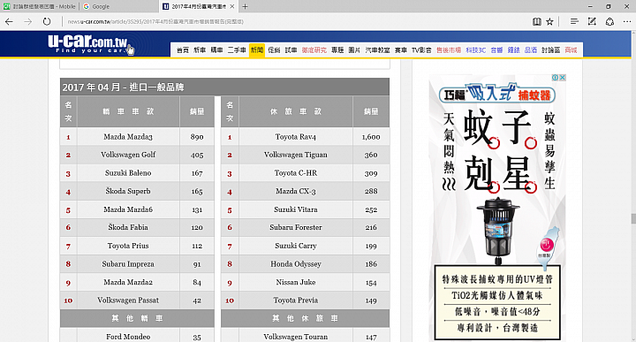
Task: Open 首頁 in site navigation
Action: pyautogui.click(x=183, y=50)
